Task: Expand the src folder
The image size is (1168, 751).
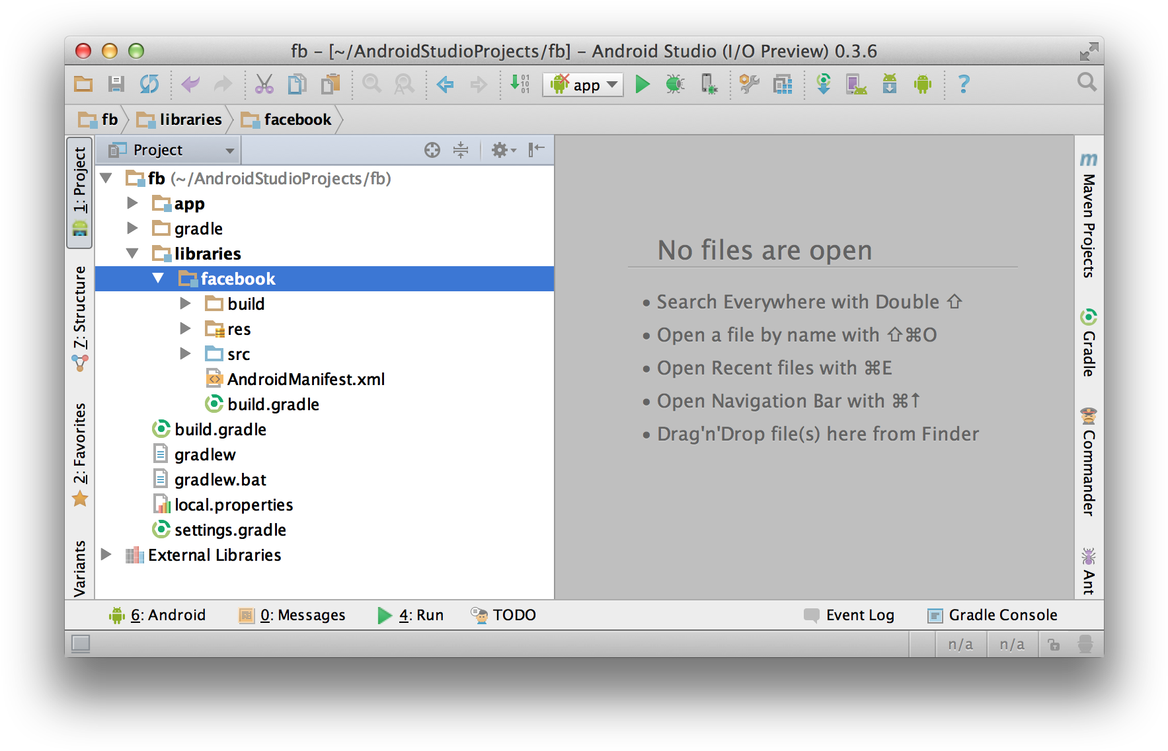Action: 185,353
